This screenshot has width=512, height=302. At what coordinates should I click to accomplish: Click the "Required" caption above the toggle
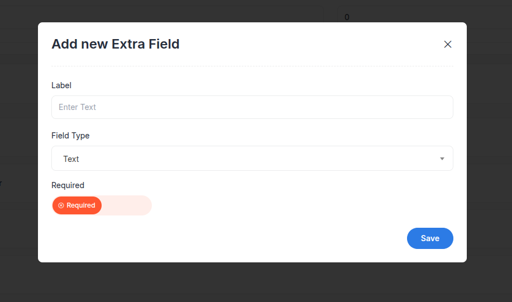point(68,185)
